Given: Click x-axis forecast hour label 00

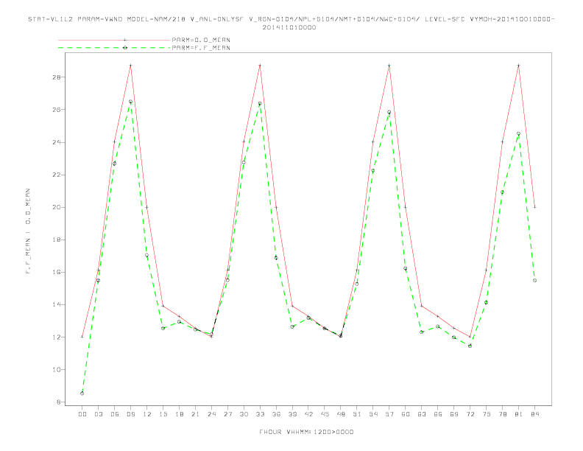Looking at the screenshot, I should (x=82, y=414).
